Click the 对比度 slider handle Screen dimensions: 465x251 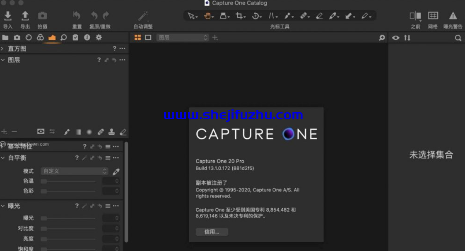[44, 229]
